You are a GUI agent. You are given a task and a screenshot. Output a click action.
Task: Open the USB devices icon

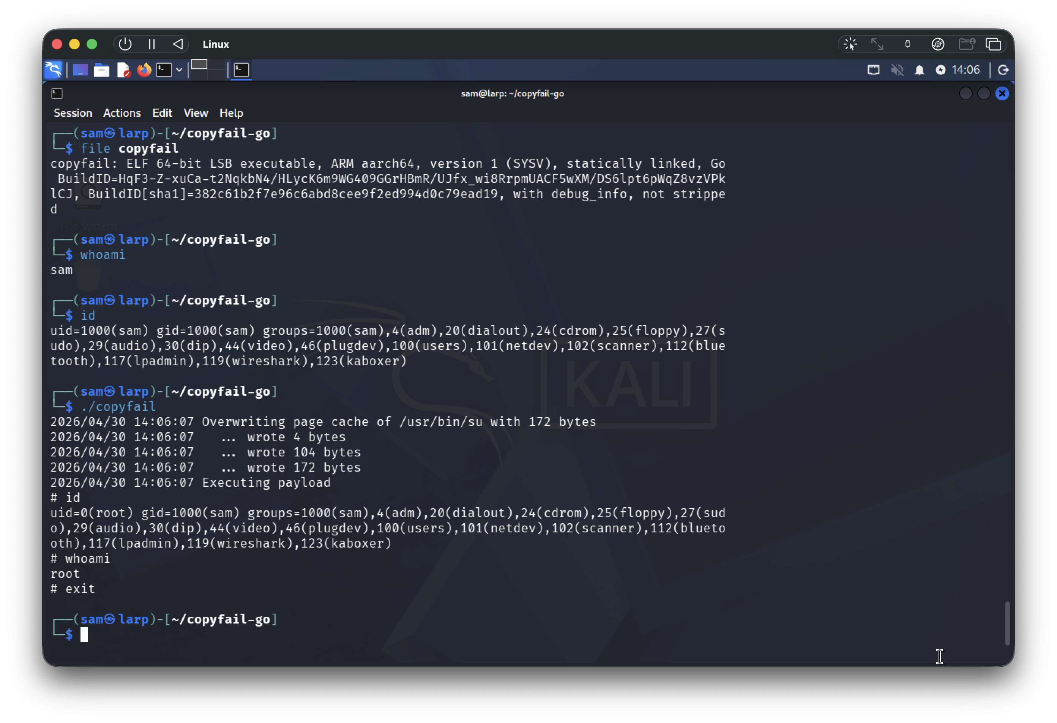pyautogui.click(x=907, y=44)
